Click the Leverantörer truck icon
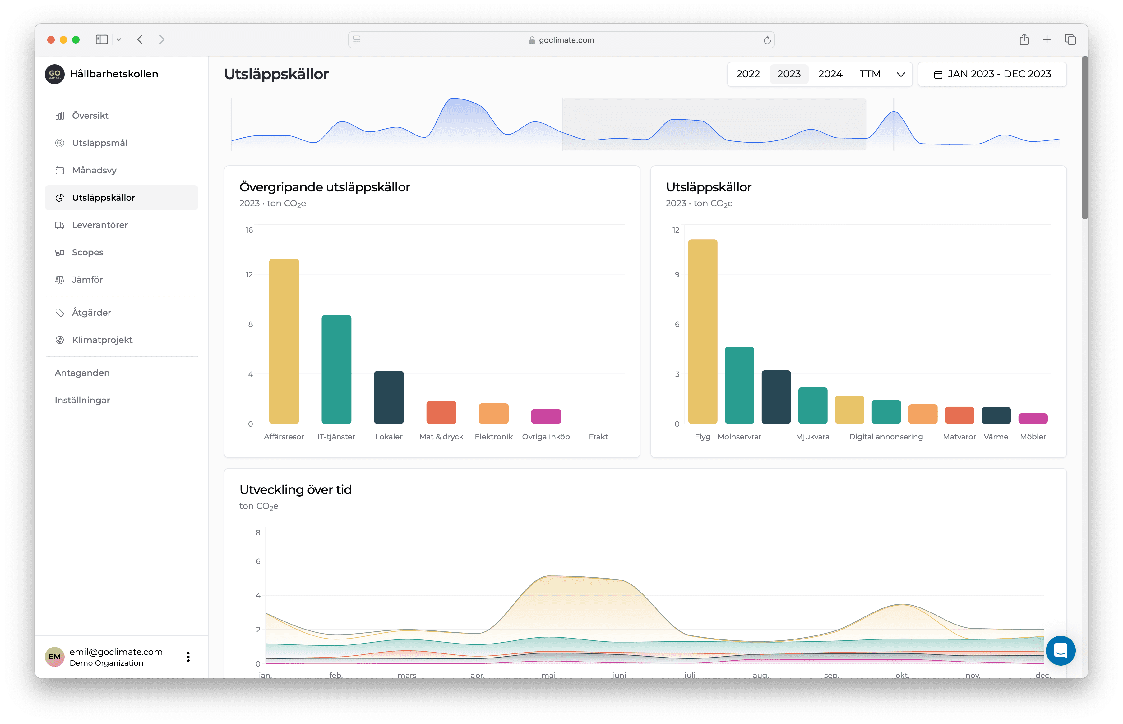The image size is (1123, 724). tap(60, 225)
